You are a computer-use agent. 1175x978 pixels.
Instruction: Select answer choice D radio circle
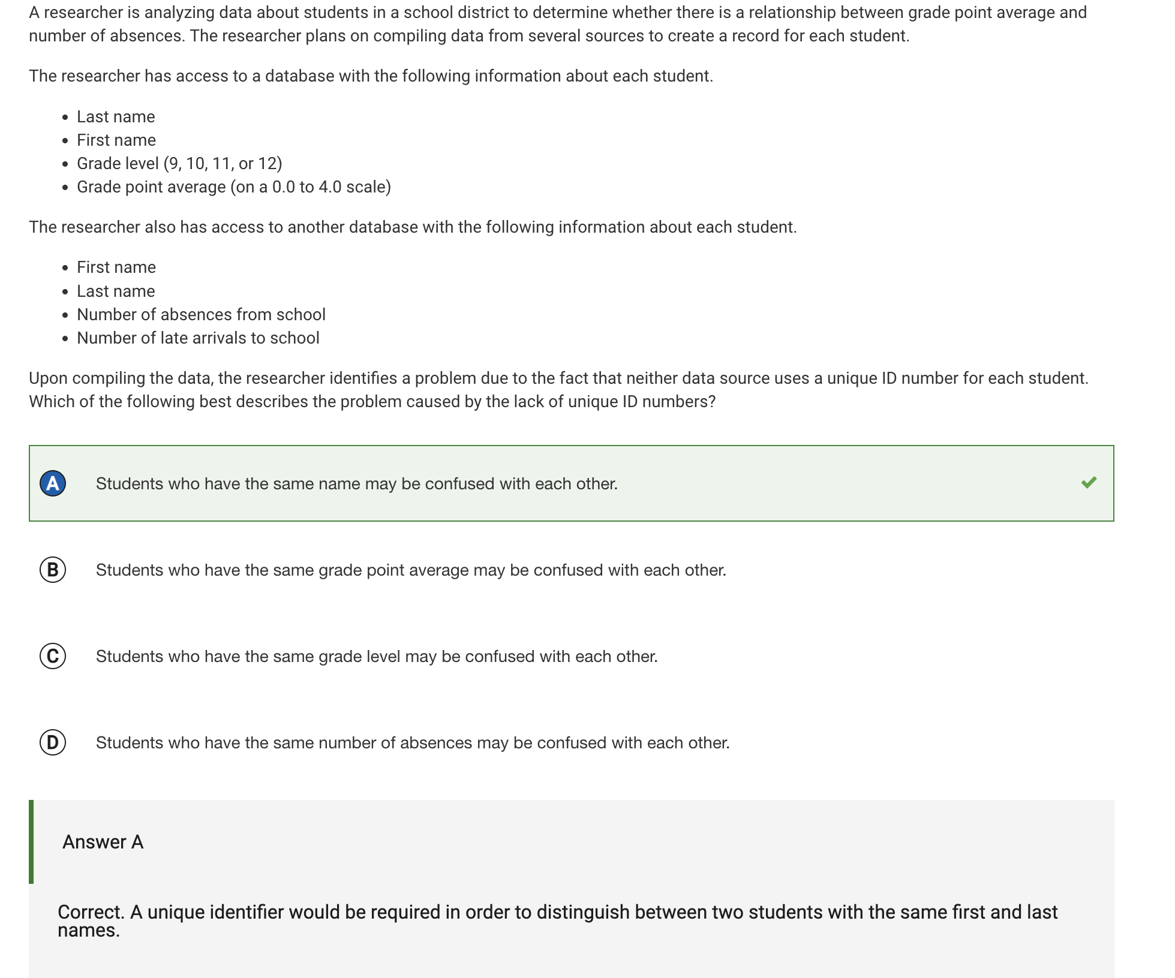pyautogui.click(x=53, y=742)
